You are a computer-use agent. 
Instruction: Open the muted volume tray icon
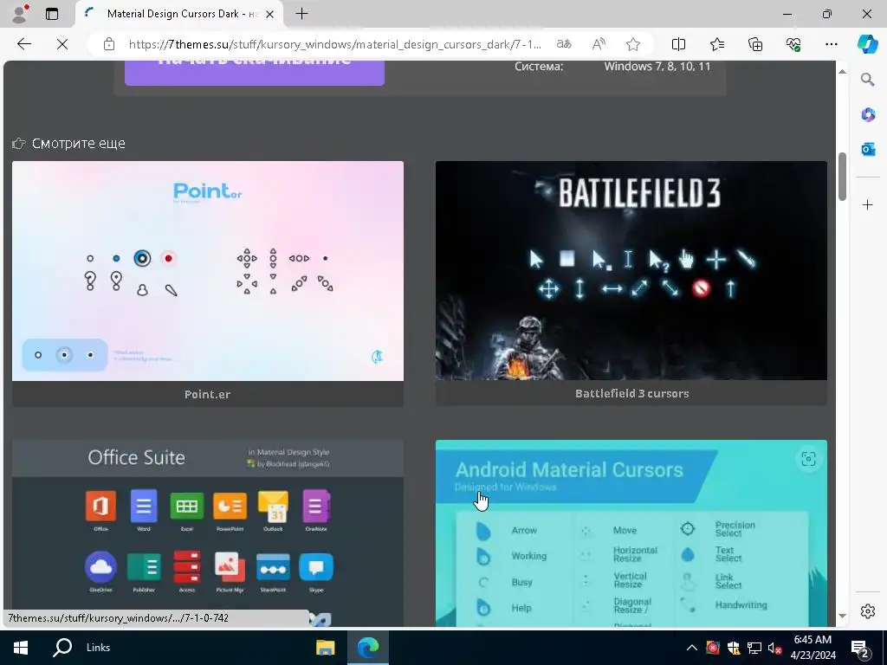[774, 648]
